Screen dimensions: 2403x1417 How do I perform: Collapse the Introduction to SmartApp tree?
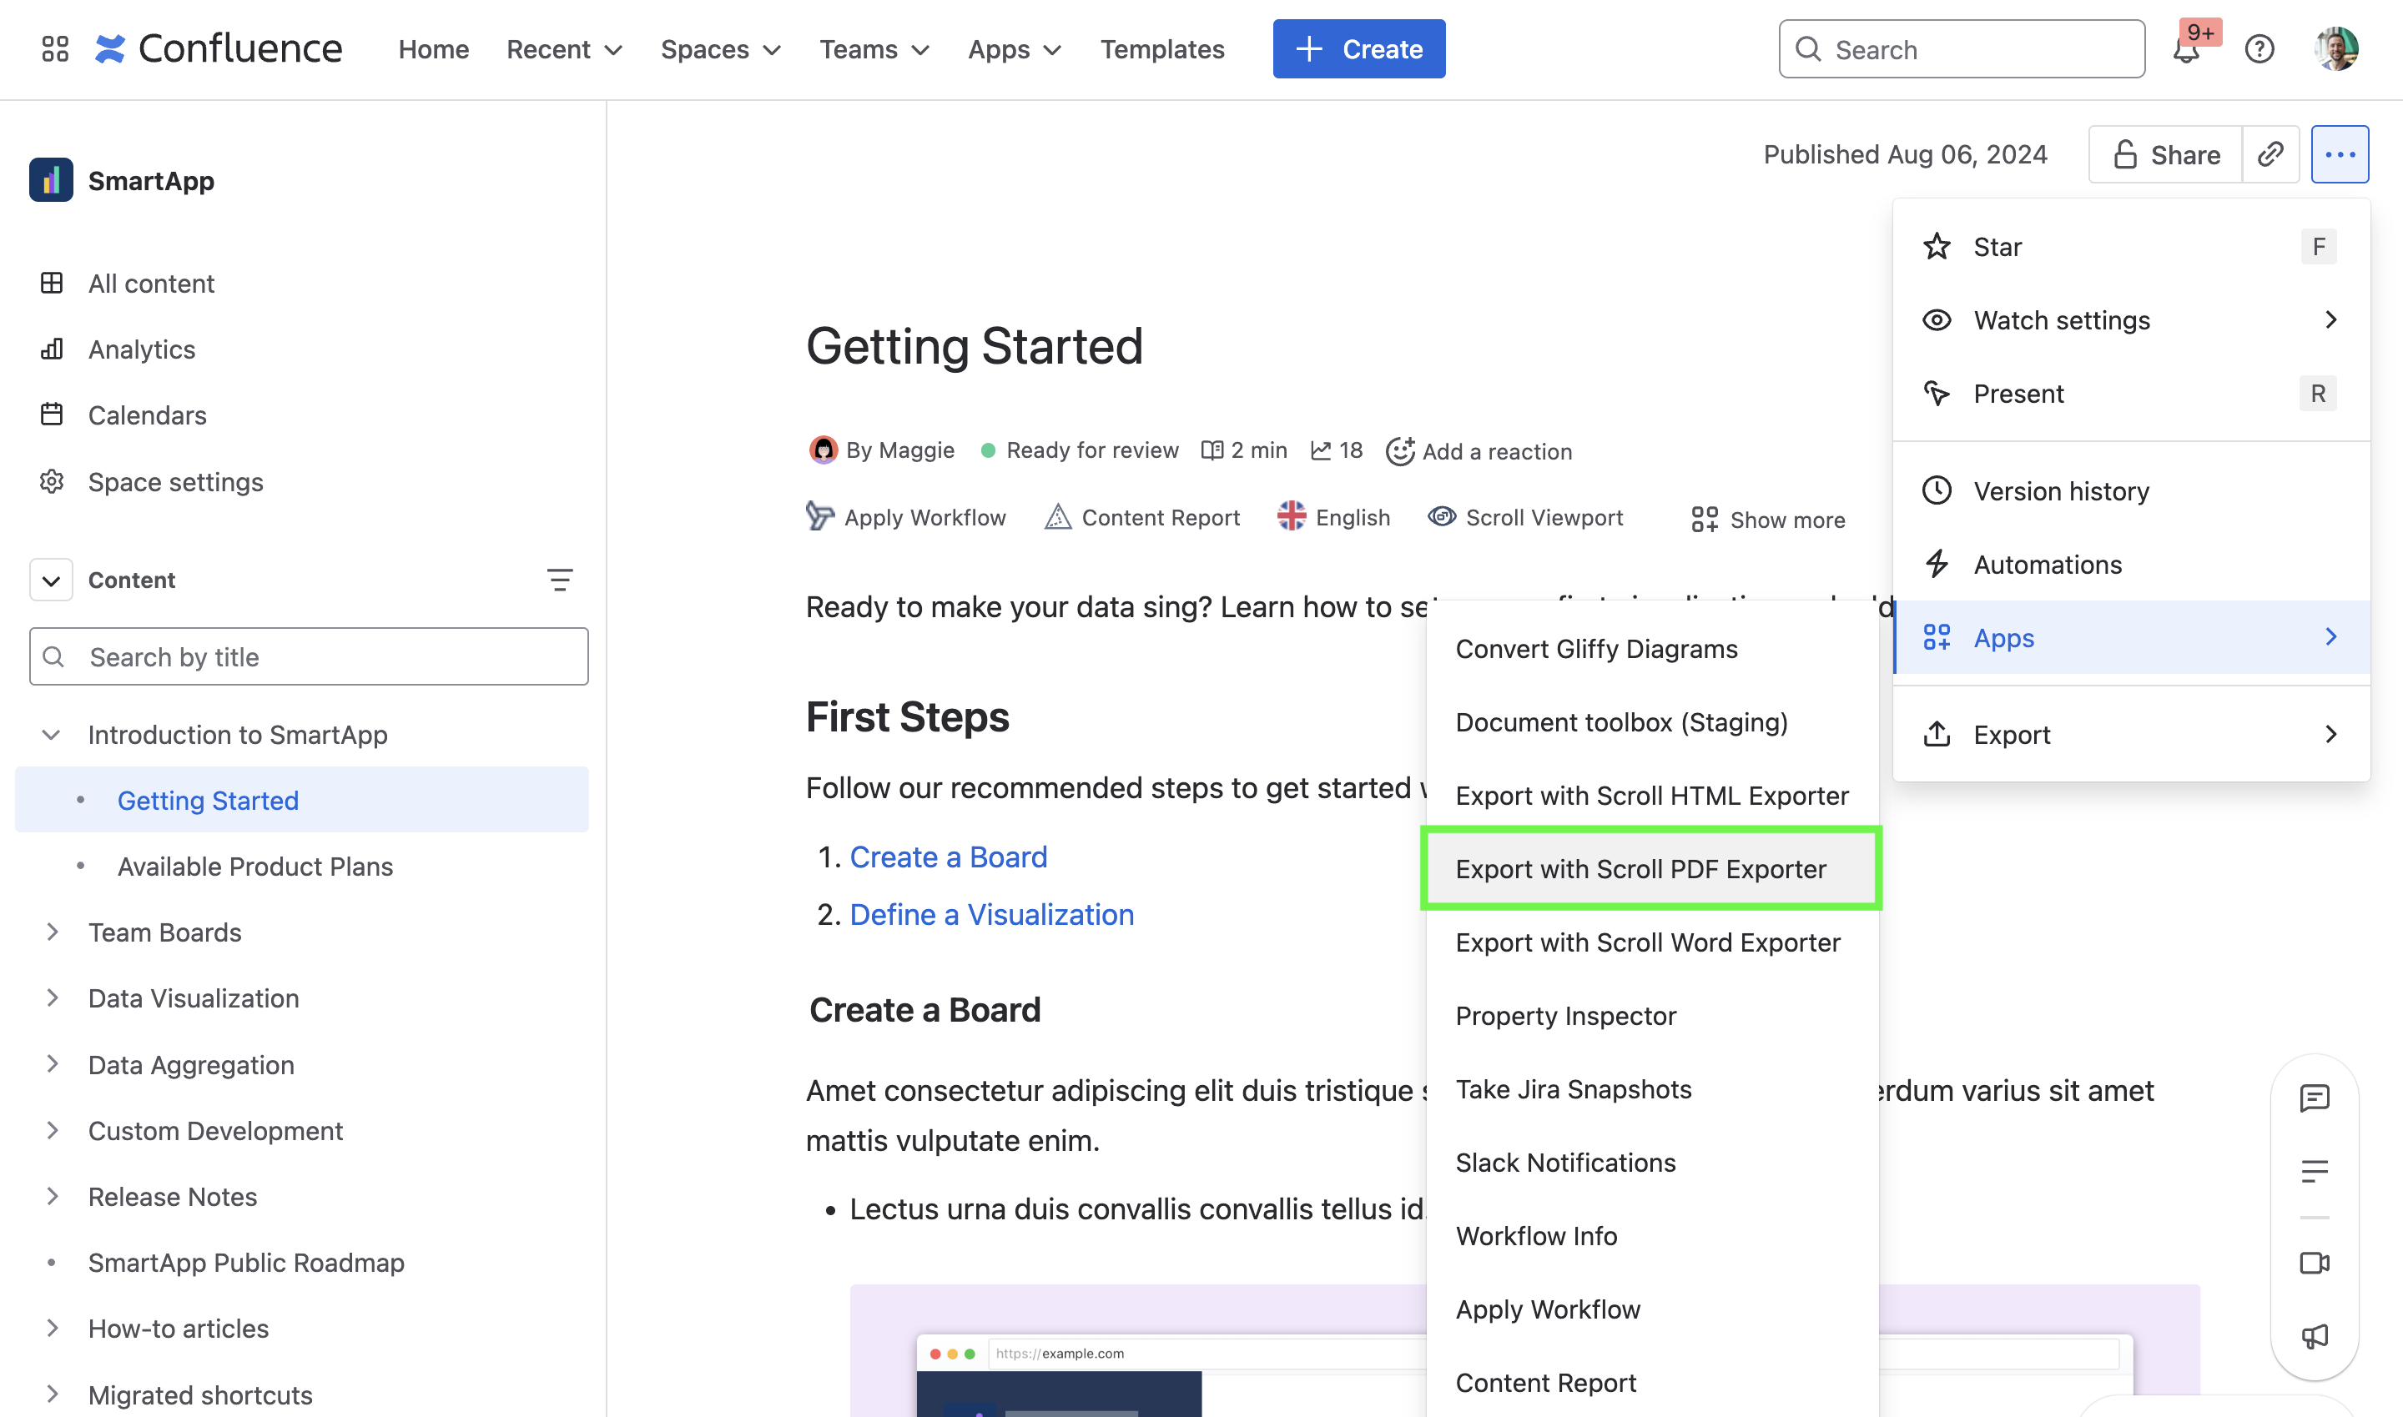click(52, 734)
